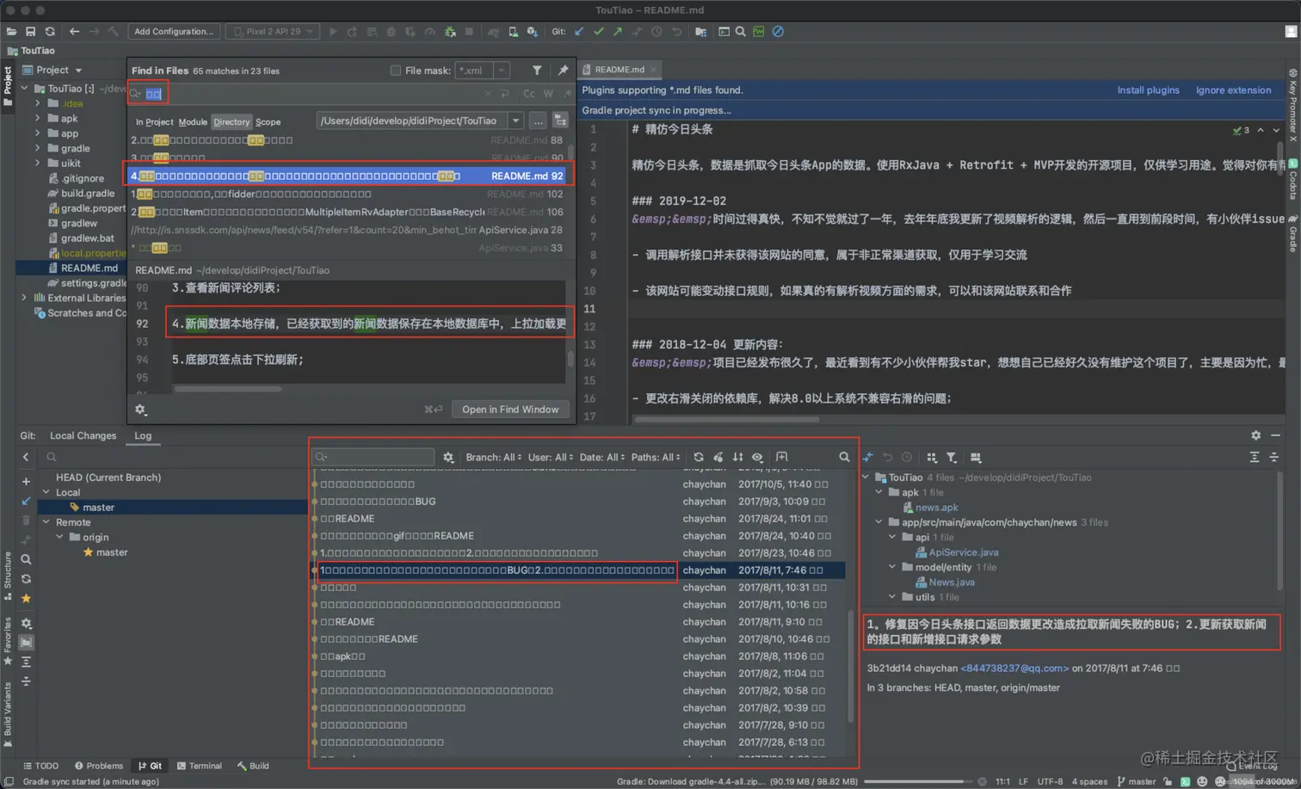This screenshot has height=789, width=1301.
Task: Select the Directory search scope
Action: [231, 122]
